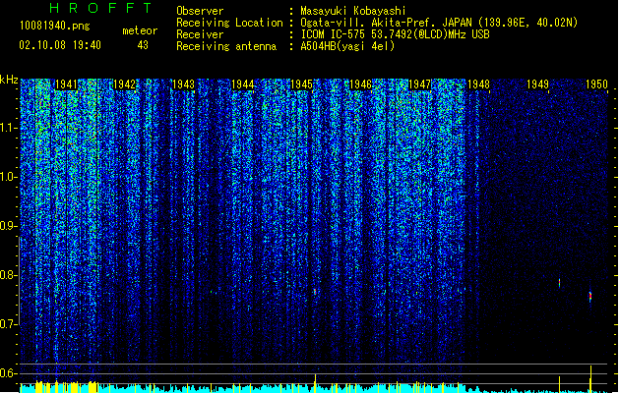
Task: Click the 1.1 kHz axis label
Action: click(x=8, y=128)
